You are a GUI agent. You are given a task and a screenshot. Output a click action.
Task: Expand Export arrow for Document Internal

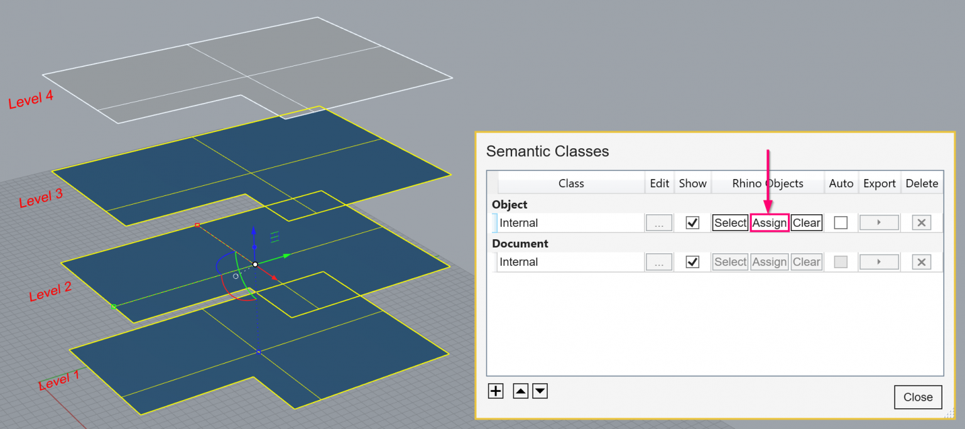click(879, 262)
